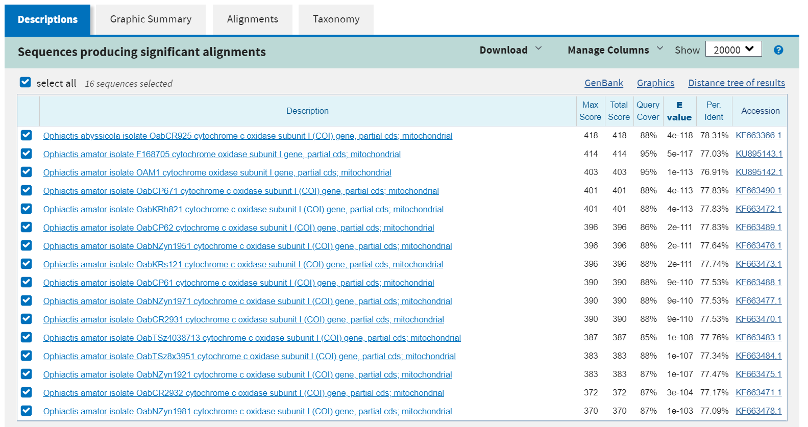Uncheck the isolate OabTSz4038713 row checkbox
808x427 pixels.
[x=27, y=337]
